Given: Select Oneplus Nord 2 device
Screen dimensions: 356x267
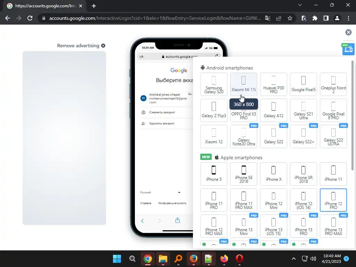Looking at the screenshot, I should (x=333, y=84).
